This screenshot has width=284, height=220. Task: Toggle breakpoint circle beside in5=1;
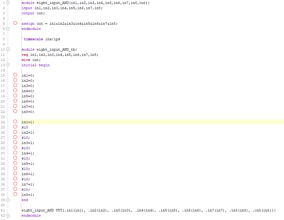tap(15, 163)
